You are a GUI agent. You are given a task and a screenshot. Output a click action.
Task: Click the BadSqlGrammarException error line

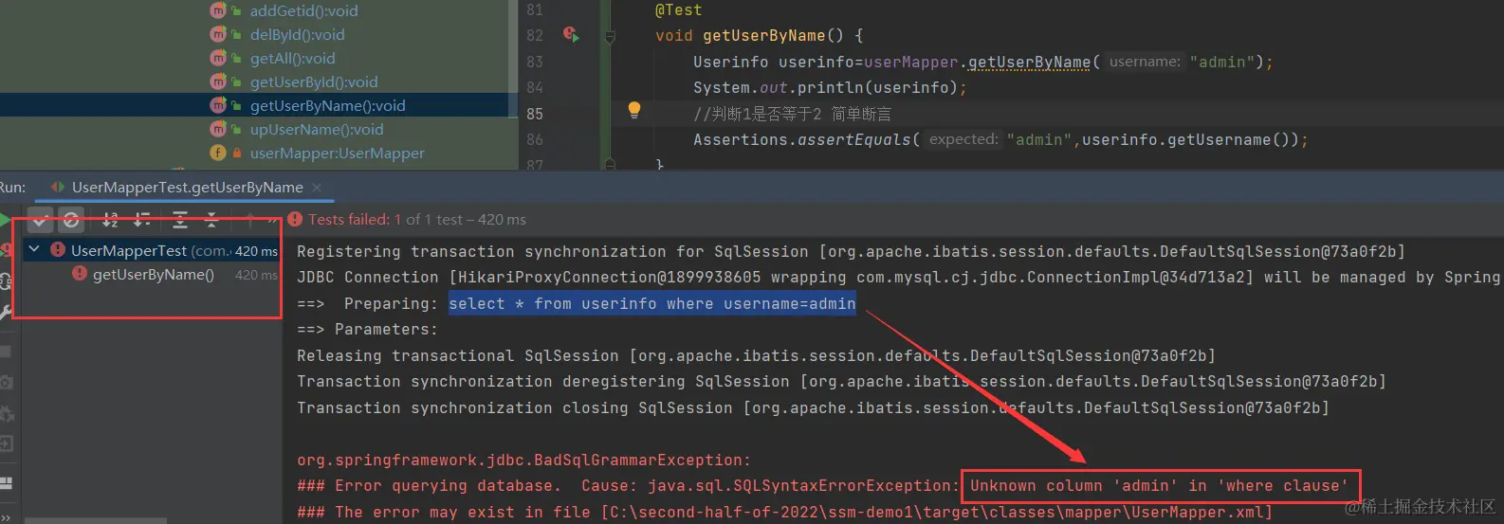tap(523, 460)
